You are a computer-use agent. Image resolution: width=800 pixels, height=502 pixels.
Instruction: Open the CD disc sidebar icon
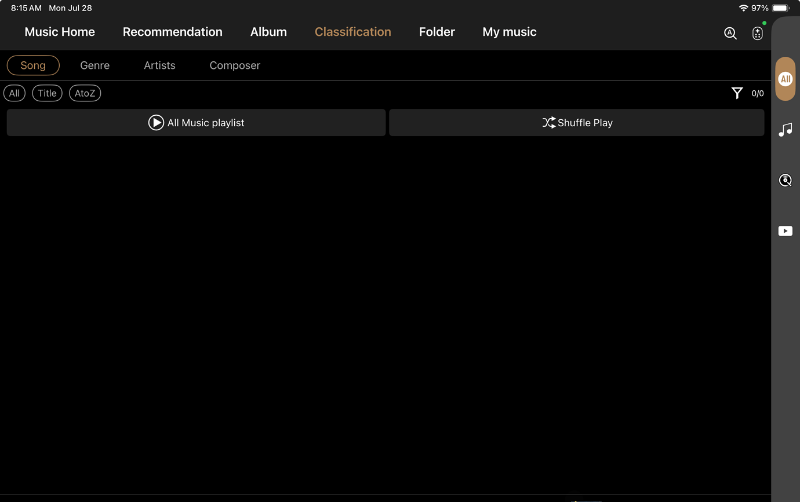786,181
